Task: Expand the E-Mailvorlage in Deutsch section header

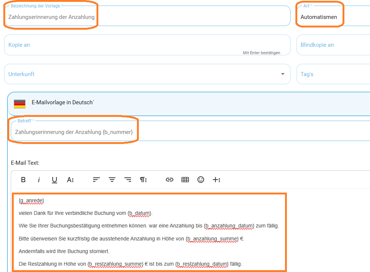Action: [189, 104]
